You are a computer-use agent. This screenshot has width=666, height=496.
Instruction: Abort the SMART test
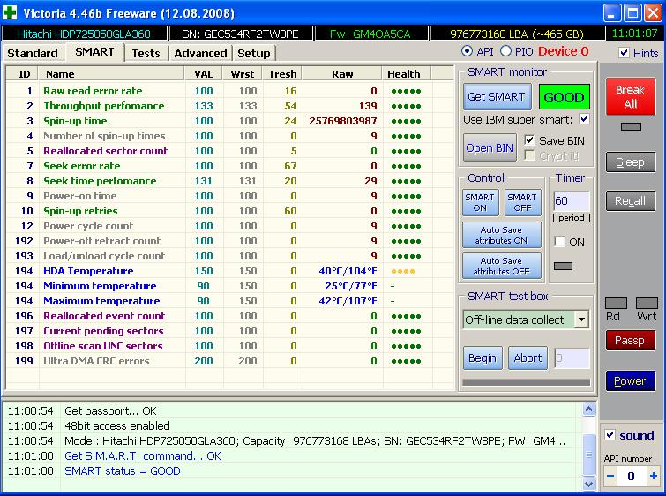tap(528, 357)
